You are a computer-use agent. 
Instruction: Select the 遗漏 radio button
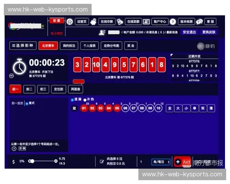(x=72, y=100)
